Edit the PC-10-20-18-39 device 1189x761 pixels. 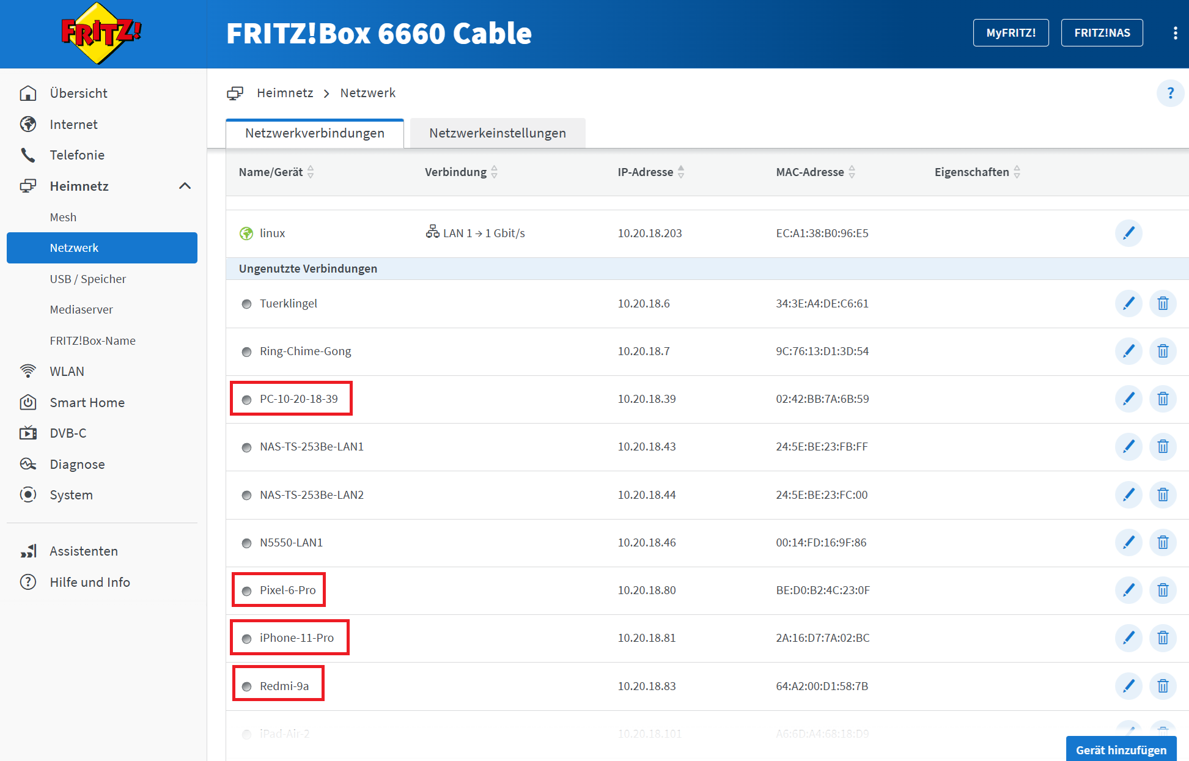[x=1128, y=399]
